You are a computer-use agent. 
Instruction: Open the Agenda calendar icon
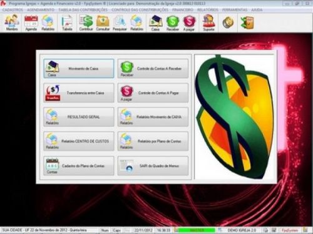pos(31,23)
